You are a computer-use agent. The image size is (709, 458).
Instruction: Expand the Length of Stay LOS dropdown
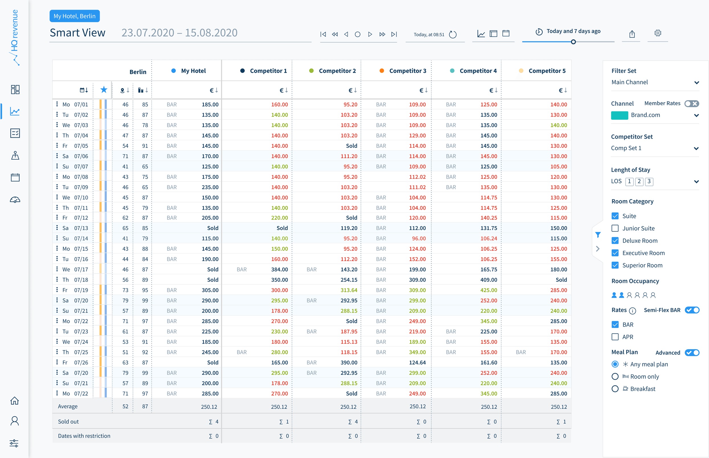pos(697,182)
